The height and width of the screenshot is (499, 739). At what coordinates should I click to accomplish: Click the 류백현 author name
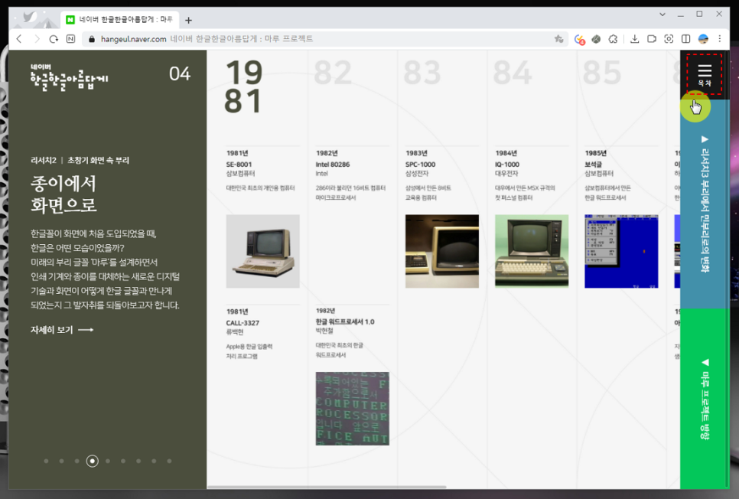[x=235, y=332]
